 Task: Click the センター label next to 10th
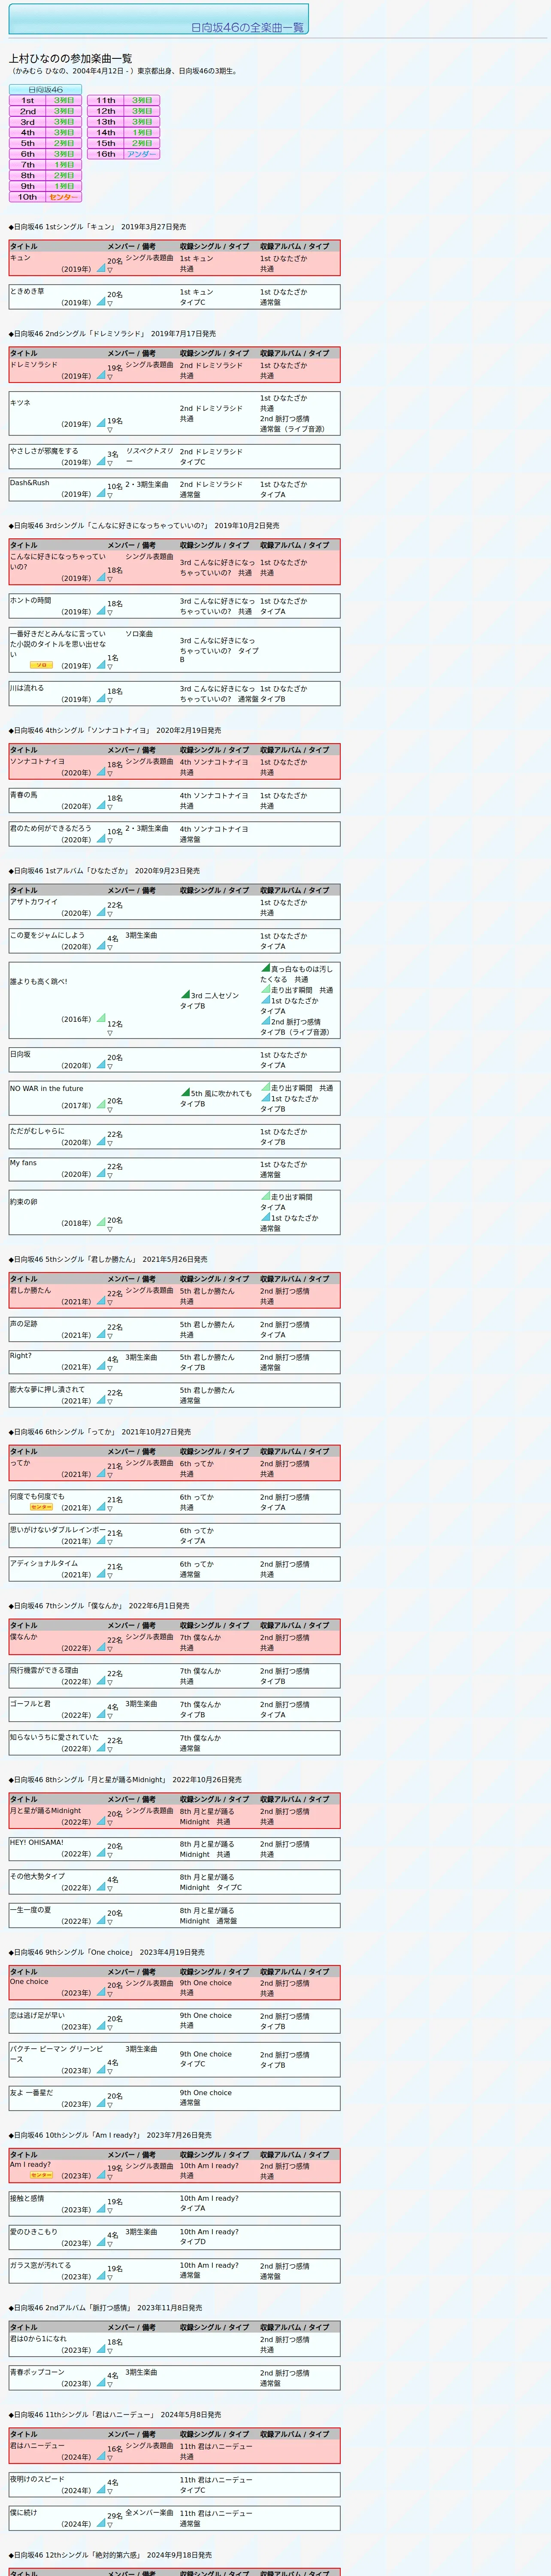pyautogui.click(x=64, y=197)
